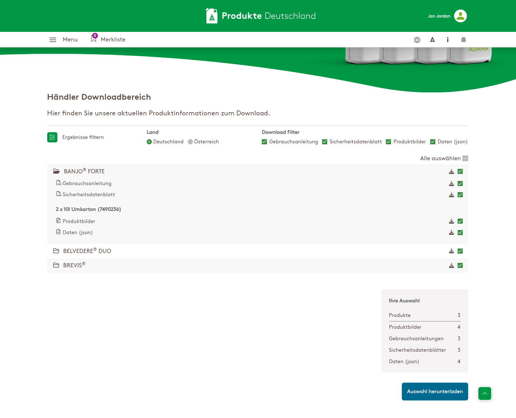Click the Produkte Deutschland title
Screen dimensions: 516x418
269,16
